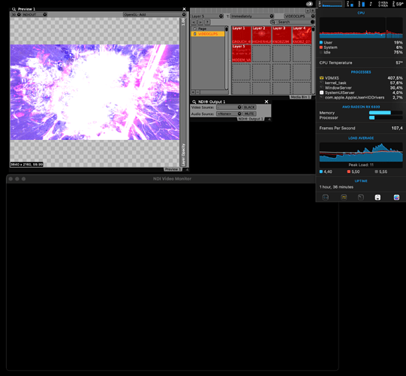Click the magnifier icon in Preview 1 title

pyautogui.click(x=14, y=9)
